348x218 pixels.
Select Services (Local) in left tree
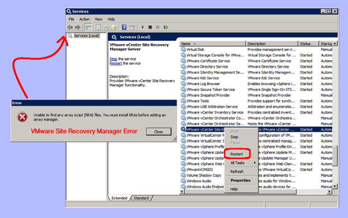[87, 36]
